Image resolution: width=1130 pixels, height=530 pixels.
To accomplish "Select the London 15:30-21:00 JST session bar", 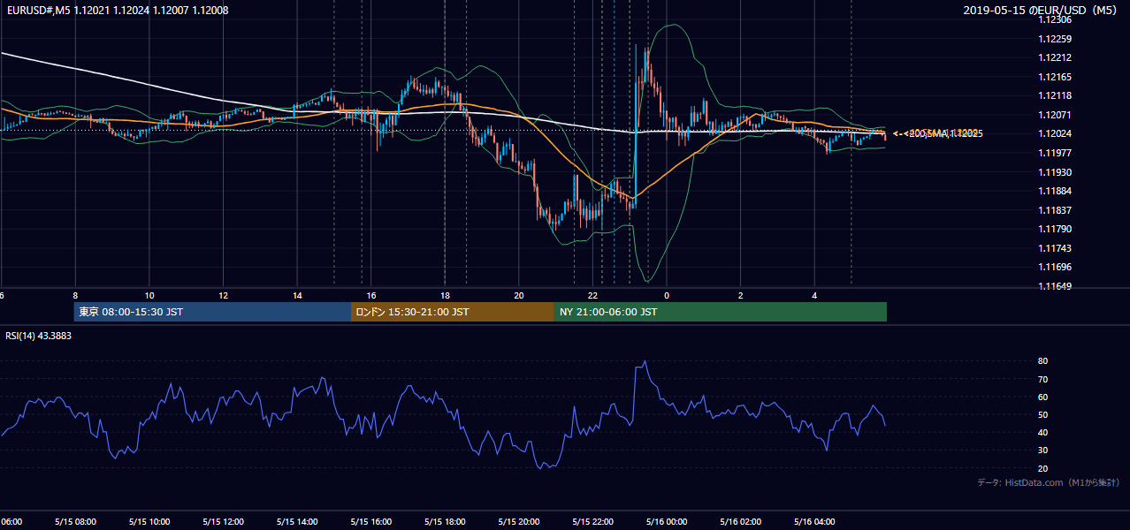I will [x=453, y=312].
